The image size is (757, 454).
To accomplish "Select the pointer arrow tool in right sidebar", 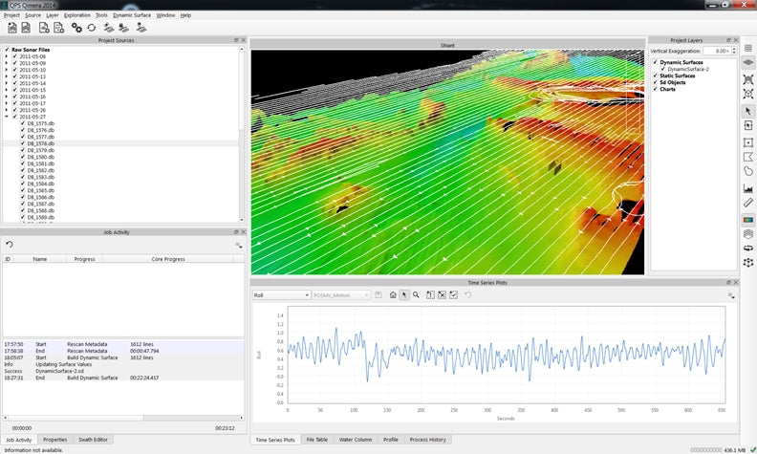I will 747,111.
